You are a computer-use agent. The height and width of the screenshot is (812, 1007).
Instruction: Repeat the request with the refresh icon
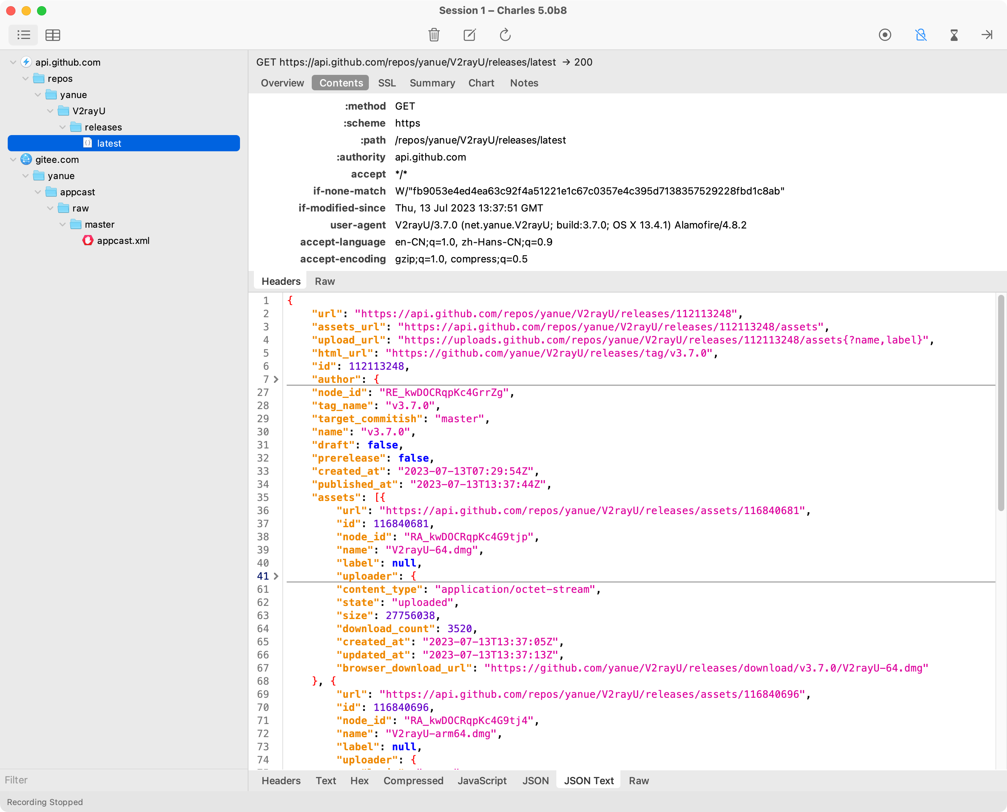pos(505,35)
